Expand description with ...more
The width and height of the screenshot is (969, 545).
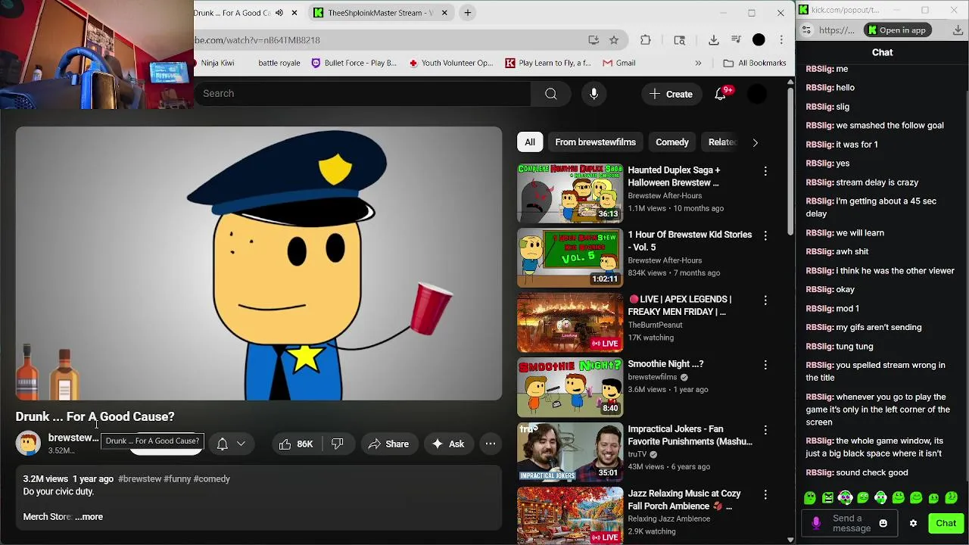point(89,517)
